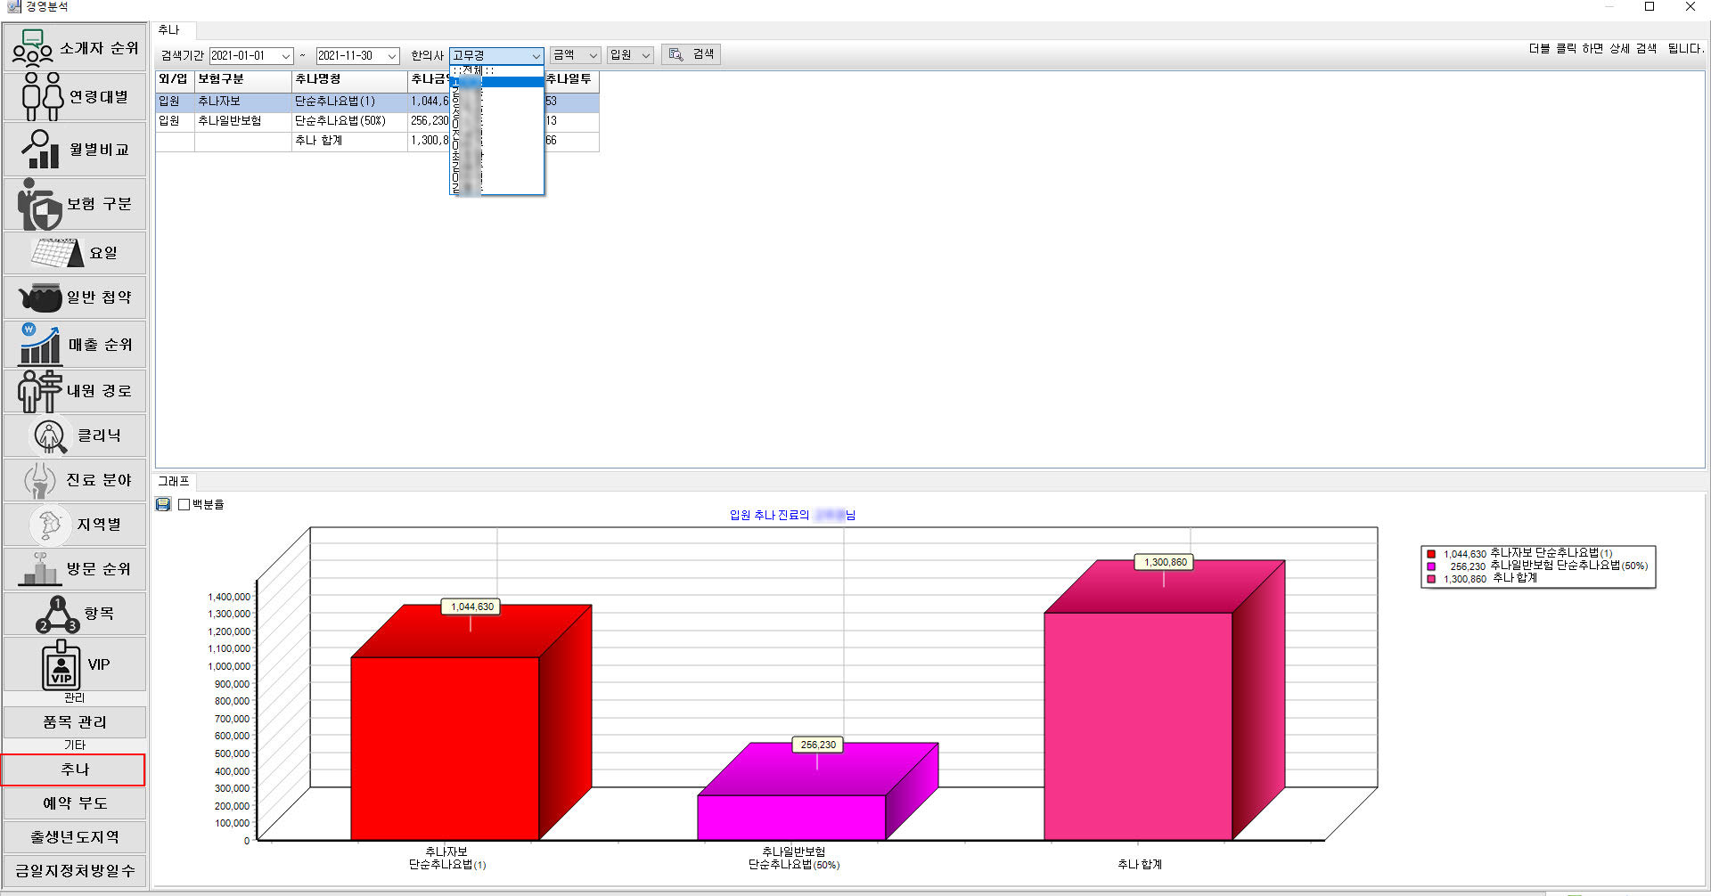Click the save graph disk icon
The image size is (1711, 896).
[x=163, y=504]
